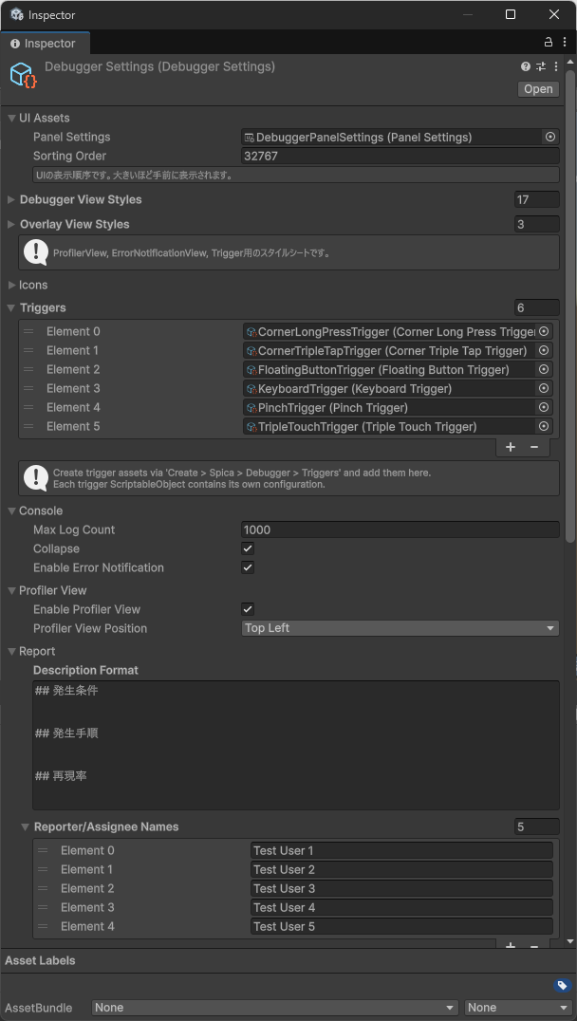577x1021 pixels.
Task: Collapse the Reporter/Assignee Names list
Action: pos(26,826)
